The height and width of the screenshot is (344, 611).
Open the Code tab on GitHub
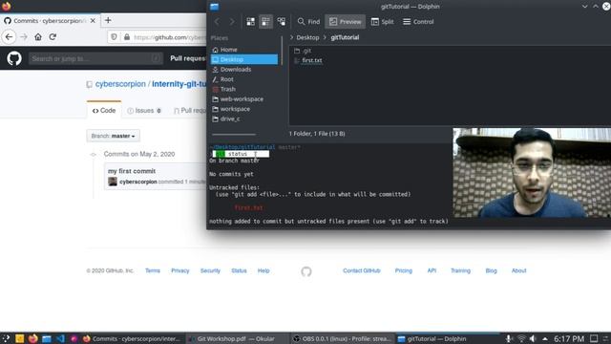pos(104,111)
